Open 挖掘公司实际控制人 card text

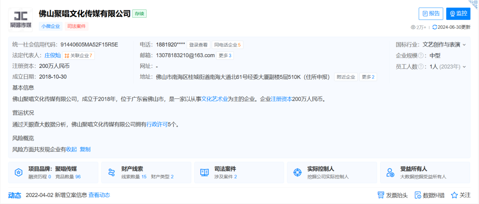328,177
